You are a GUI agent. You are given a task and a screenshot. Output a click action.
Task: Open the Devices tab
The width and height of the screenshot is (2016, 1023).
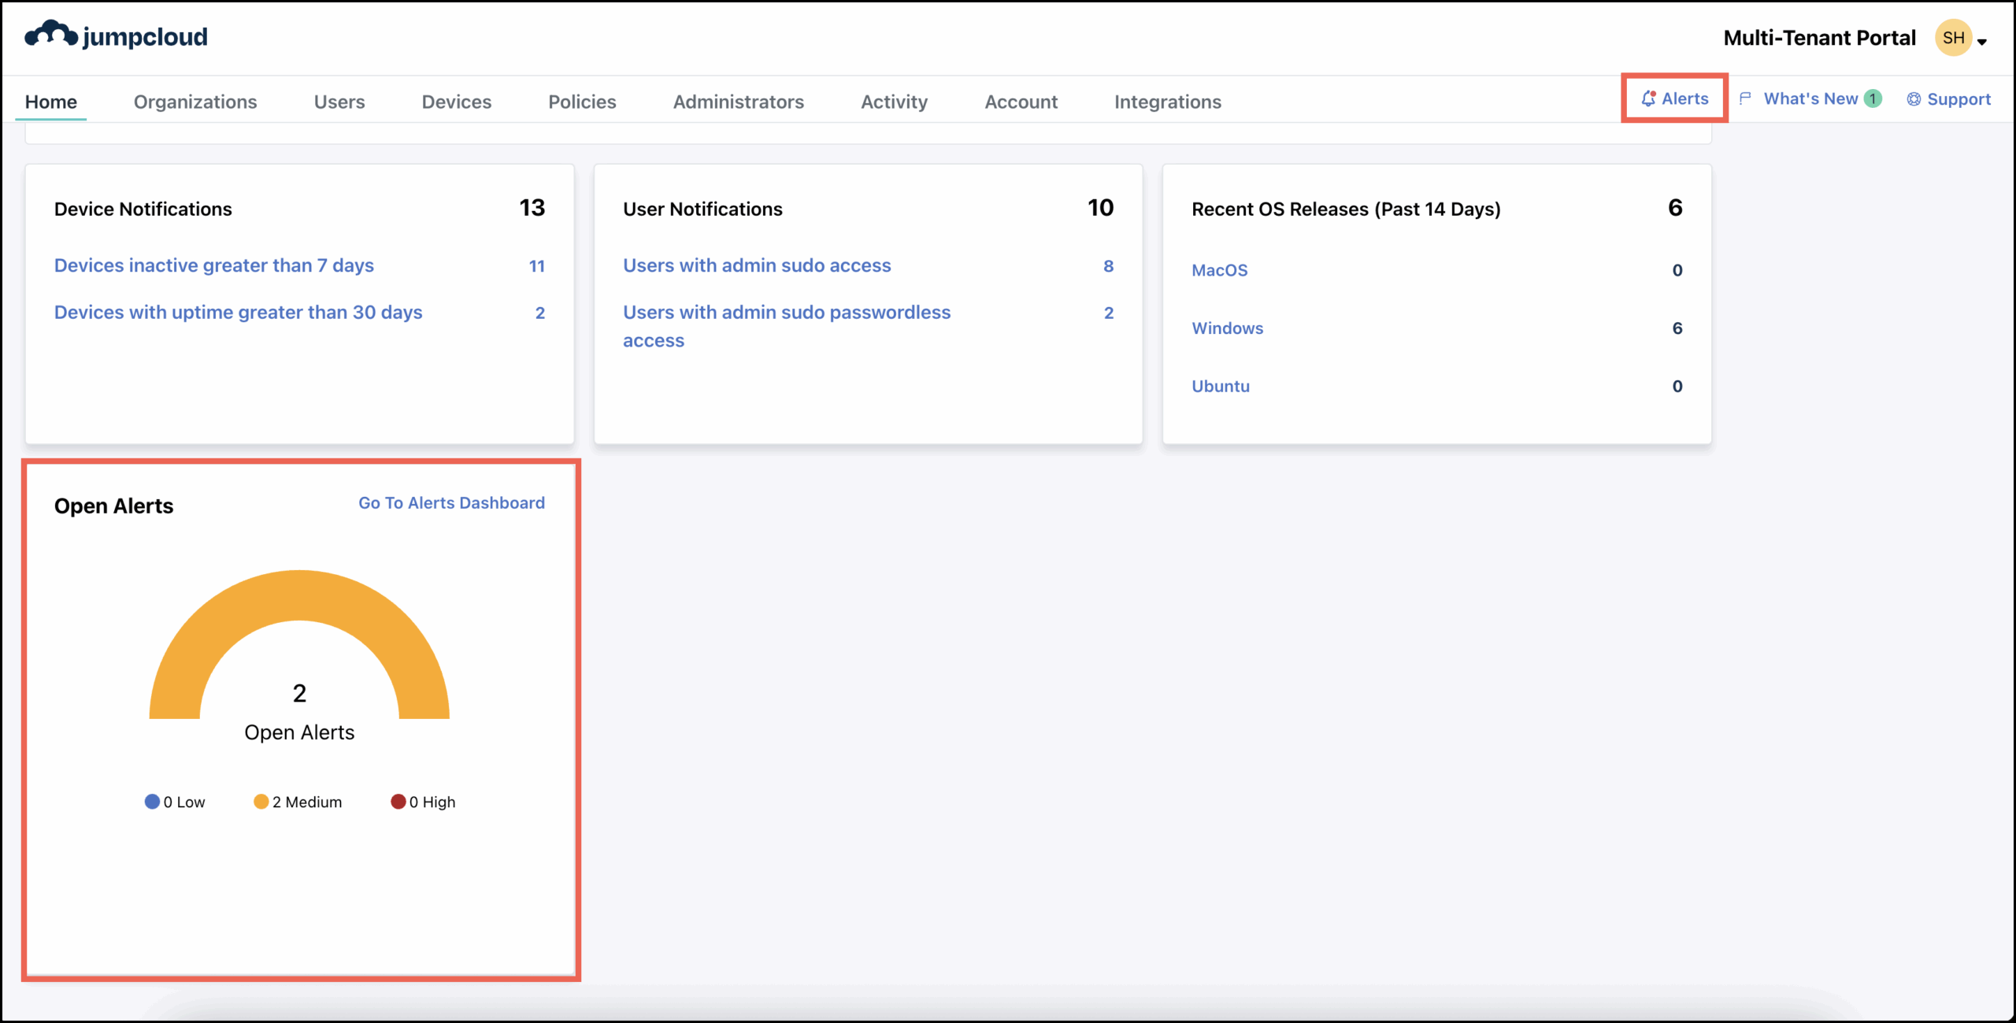[456, 101]
